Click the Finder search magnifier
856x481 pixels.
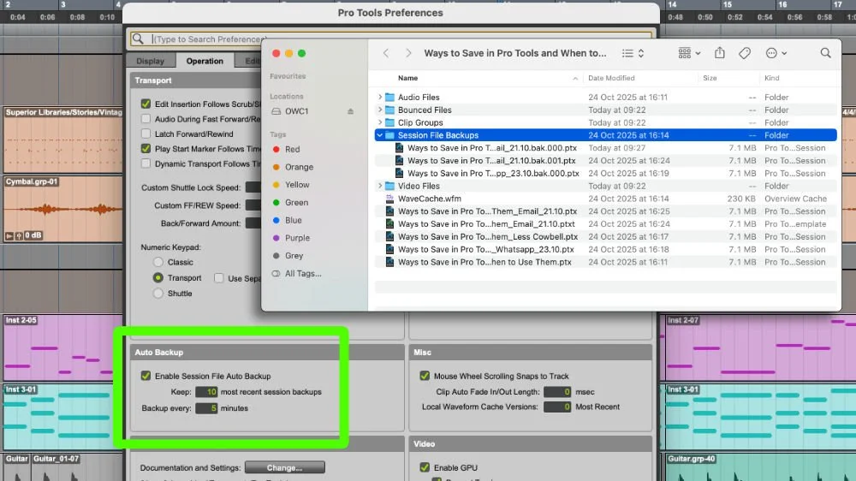(825, 53)
